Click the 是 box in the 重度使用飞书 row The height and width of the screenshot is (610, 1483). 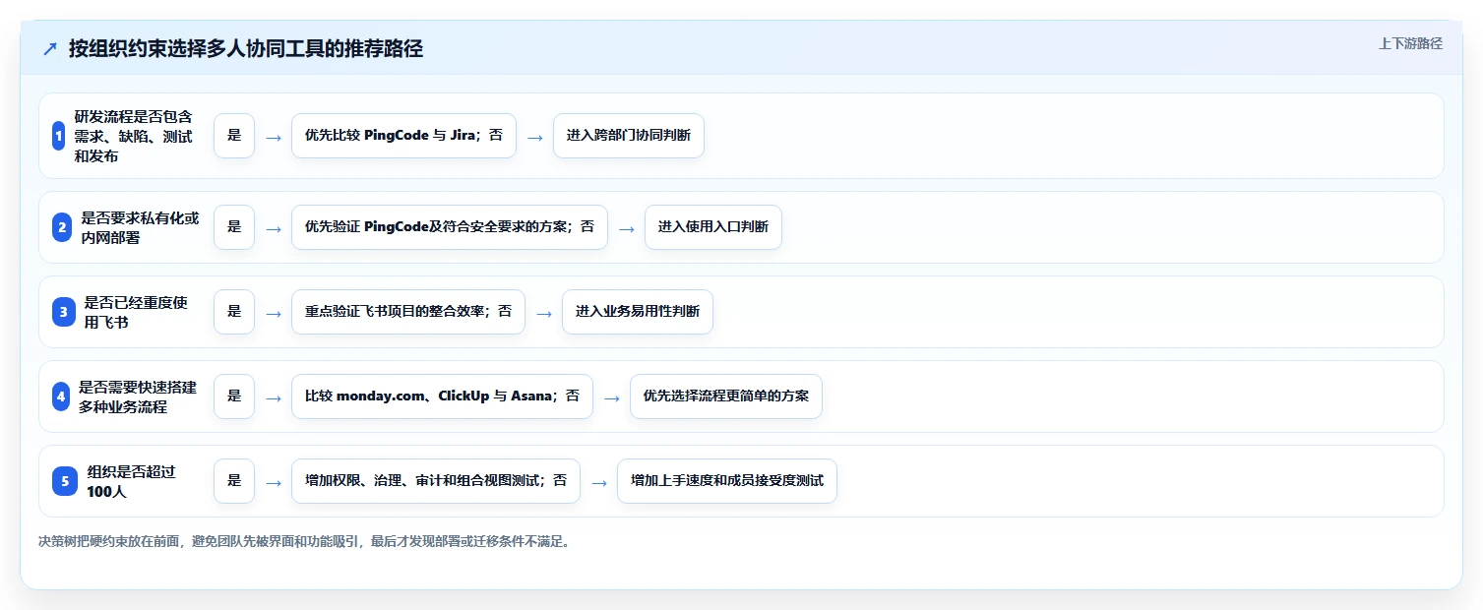tap(234, 312)
